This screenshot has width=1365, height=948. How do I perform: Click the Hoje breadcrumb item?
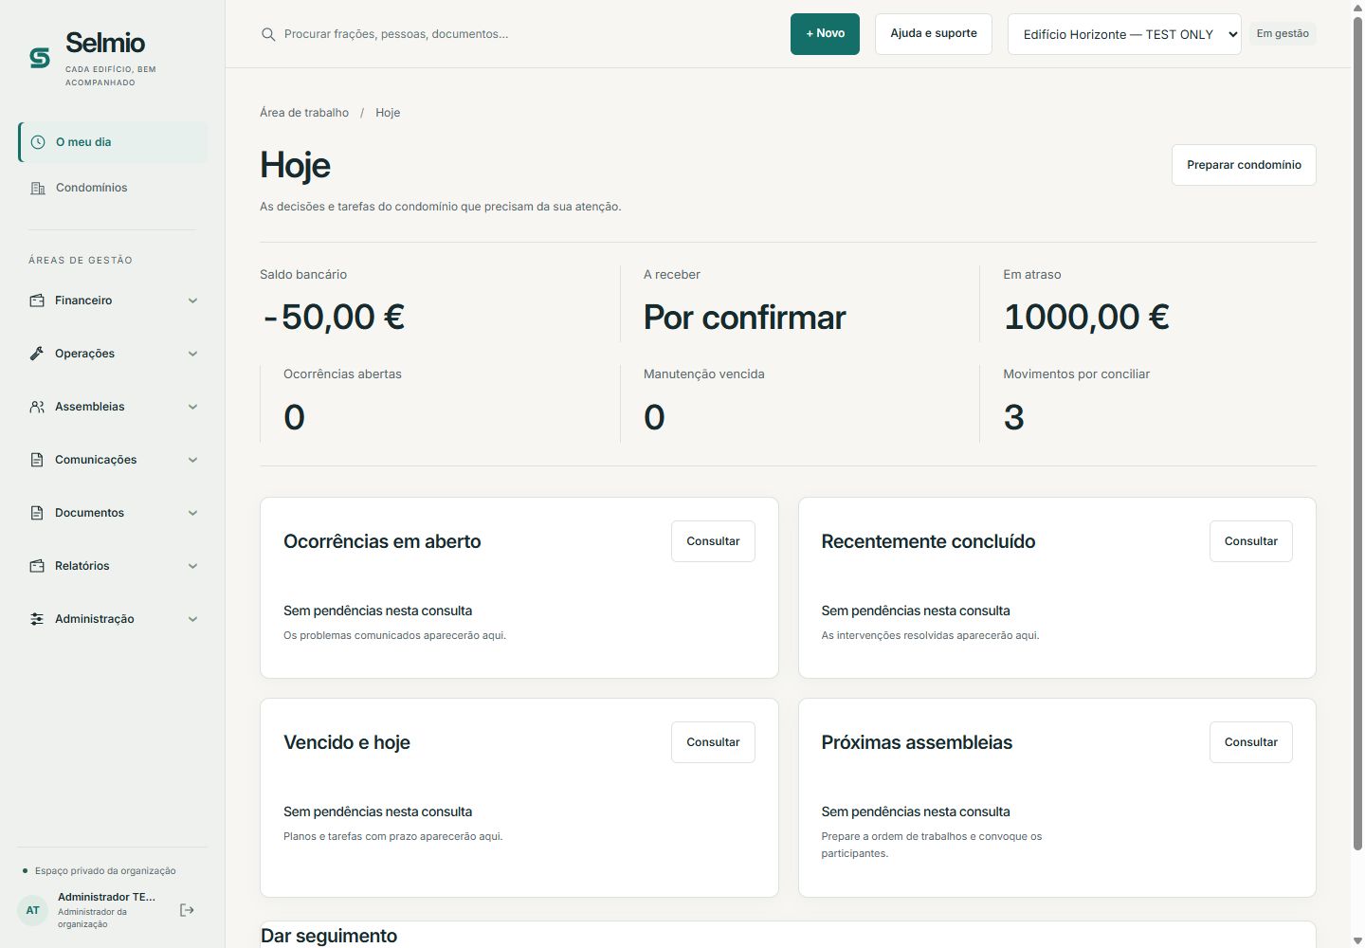click(388, 113)
